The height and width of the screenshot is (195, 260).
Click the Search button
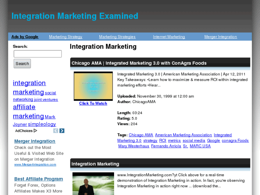pyautogui.click(x=22, y=64)
